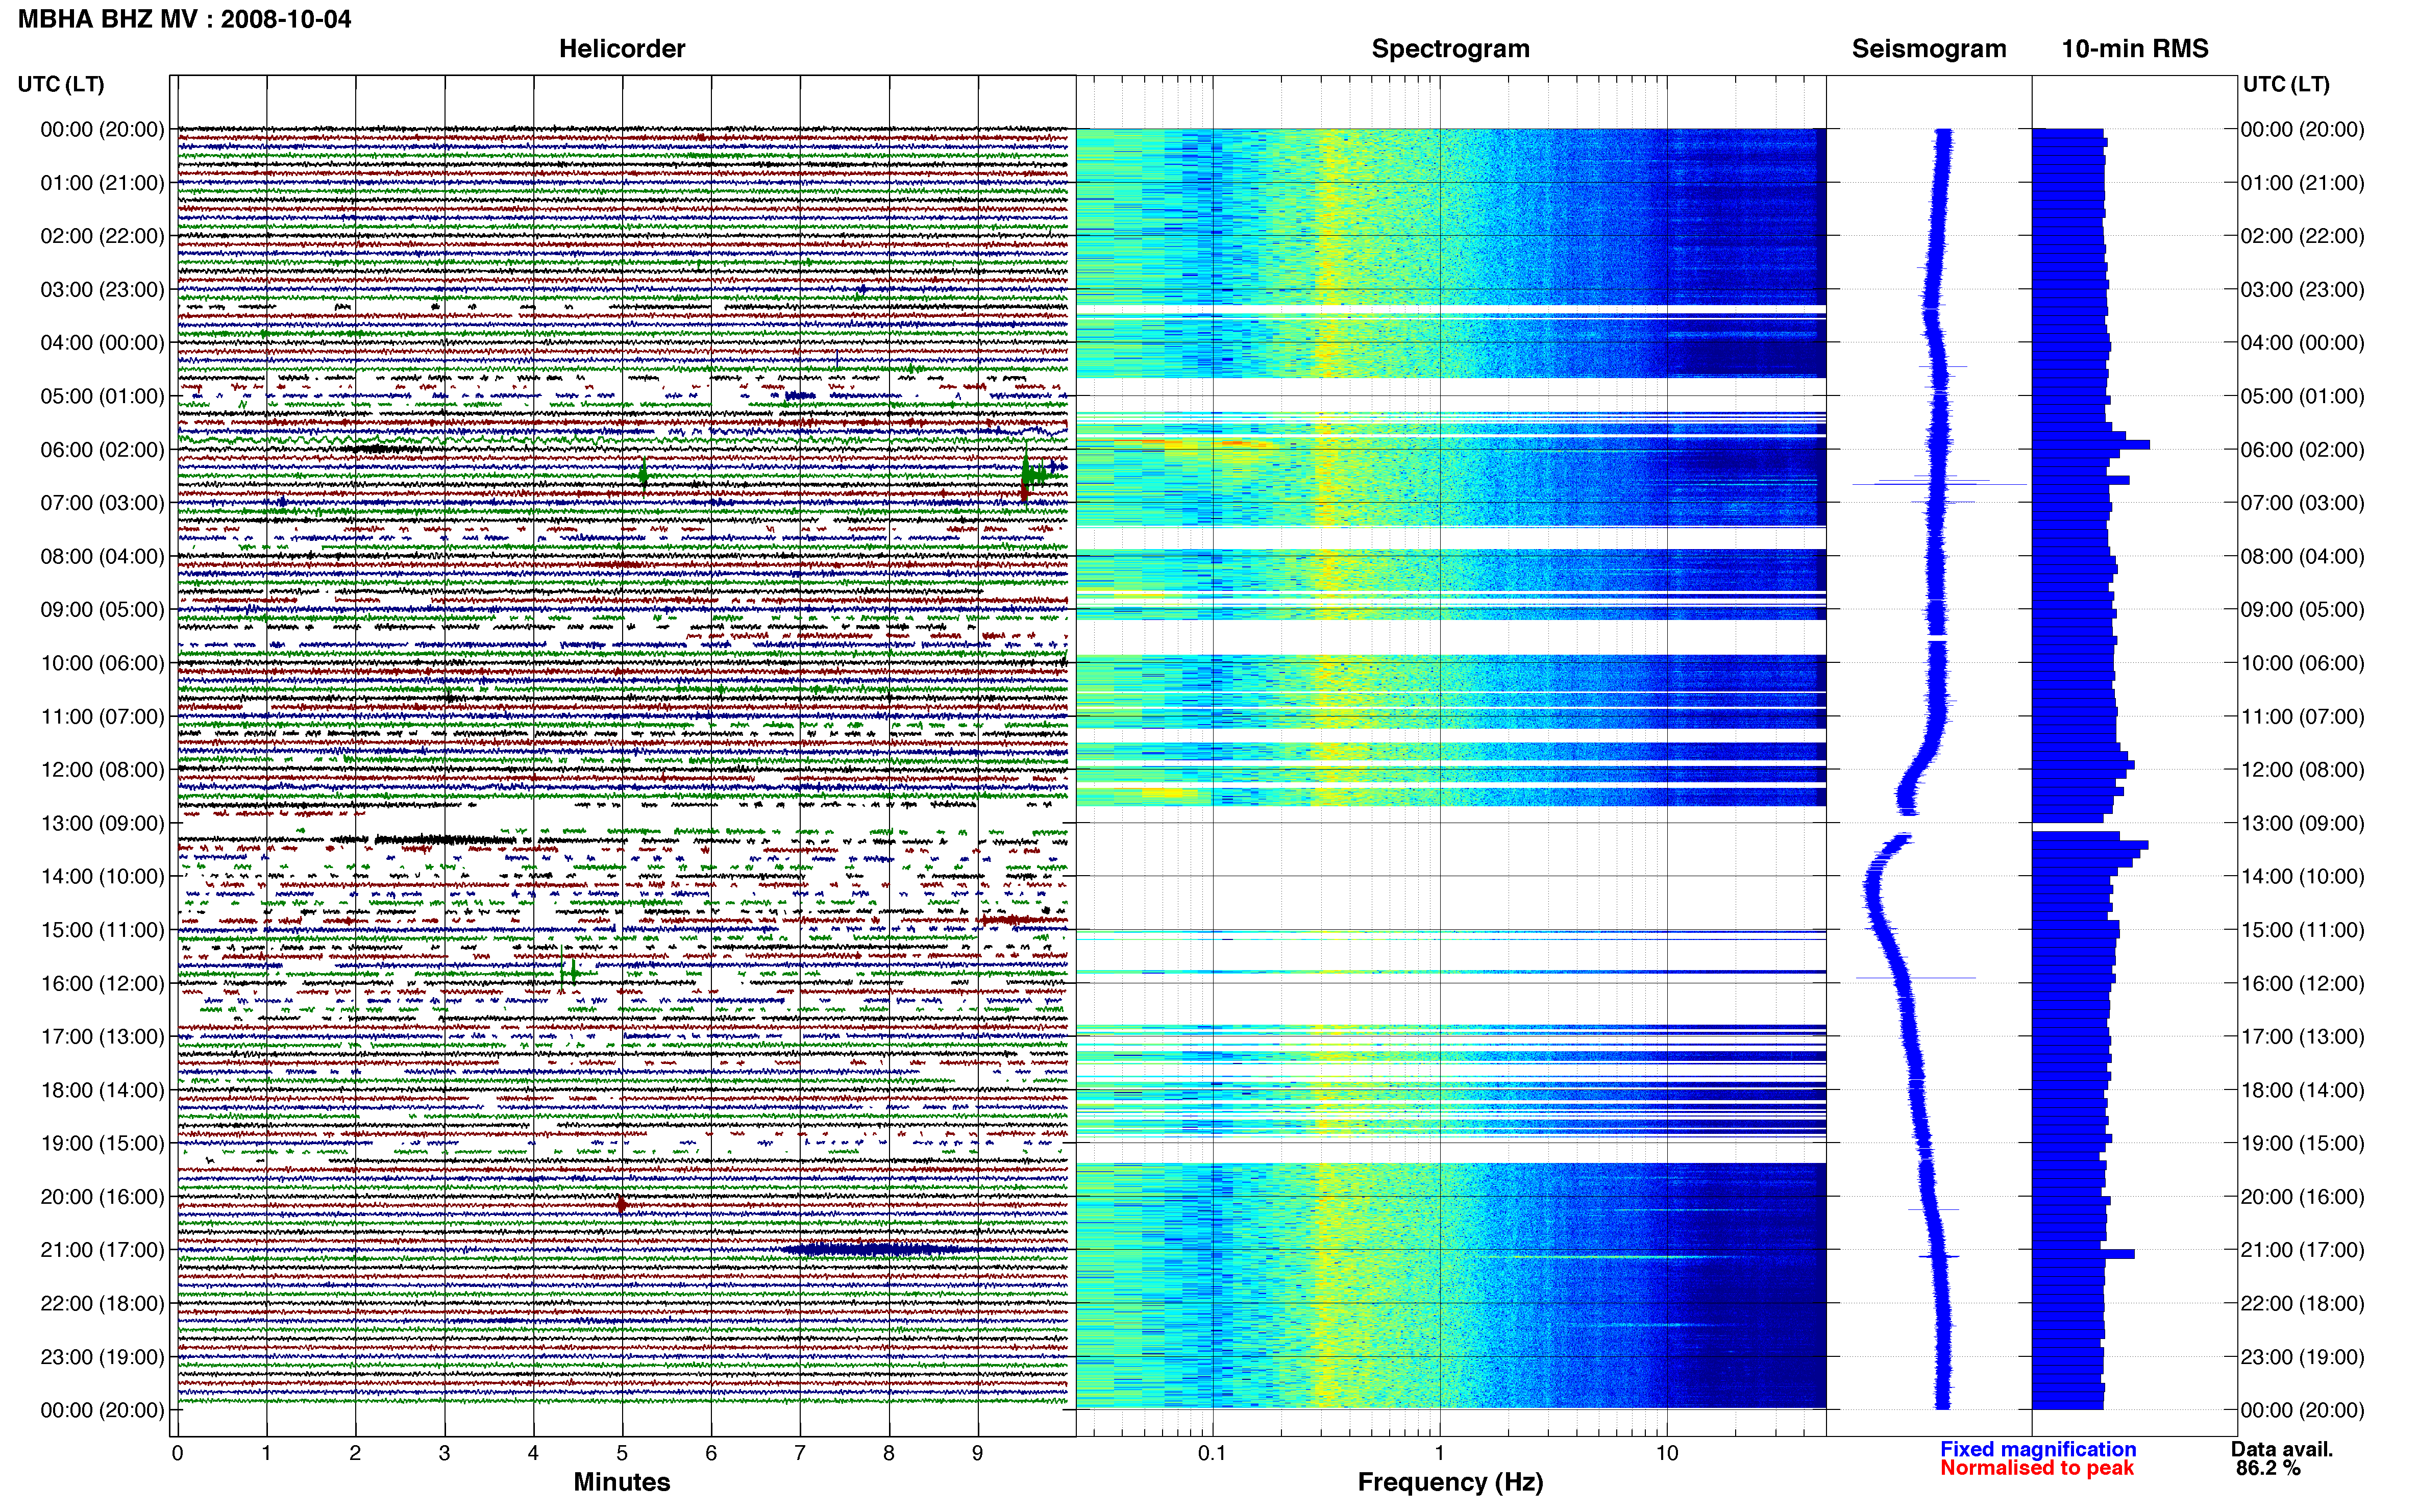Click left time label 09:00 (05:00)

102,610
